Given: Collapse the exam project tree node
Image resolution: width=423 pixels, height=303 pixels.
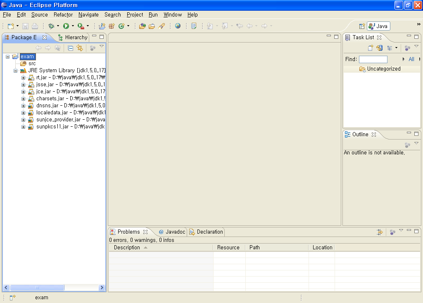Looking at the screenshot, I should click(x=7, y=57).
